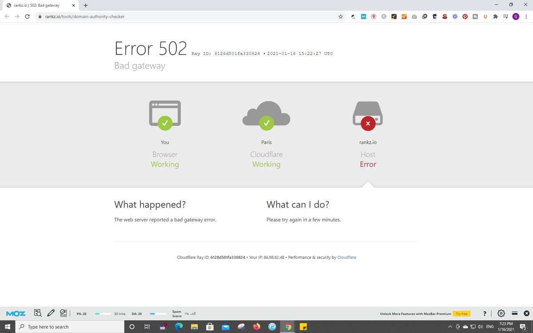Click the Browser window status icon
The height and width of the screenshot is (333, 533).
click(x=165, y=115)
